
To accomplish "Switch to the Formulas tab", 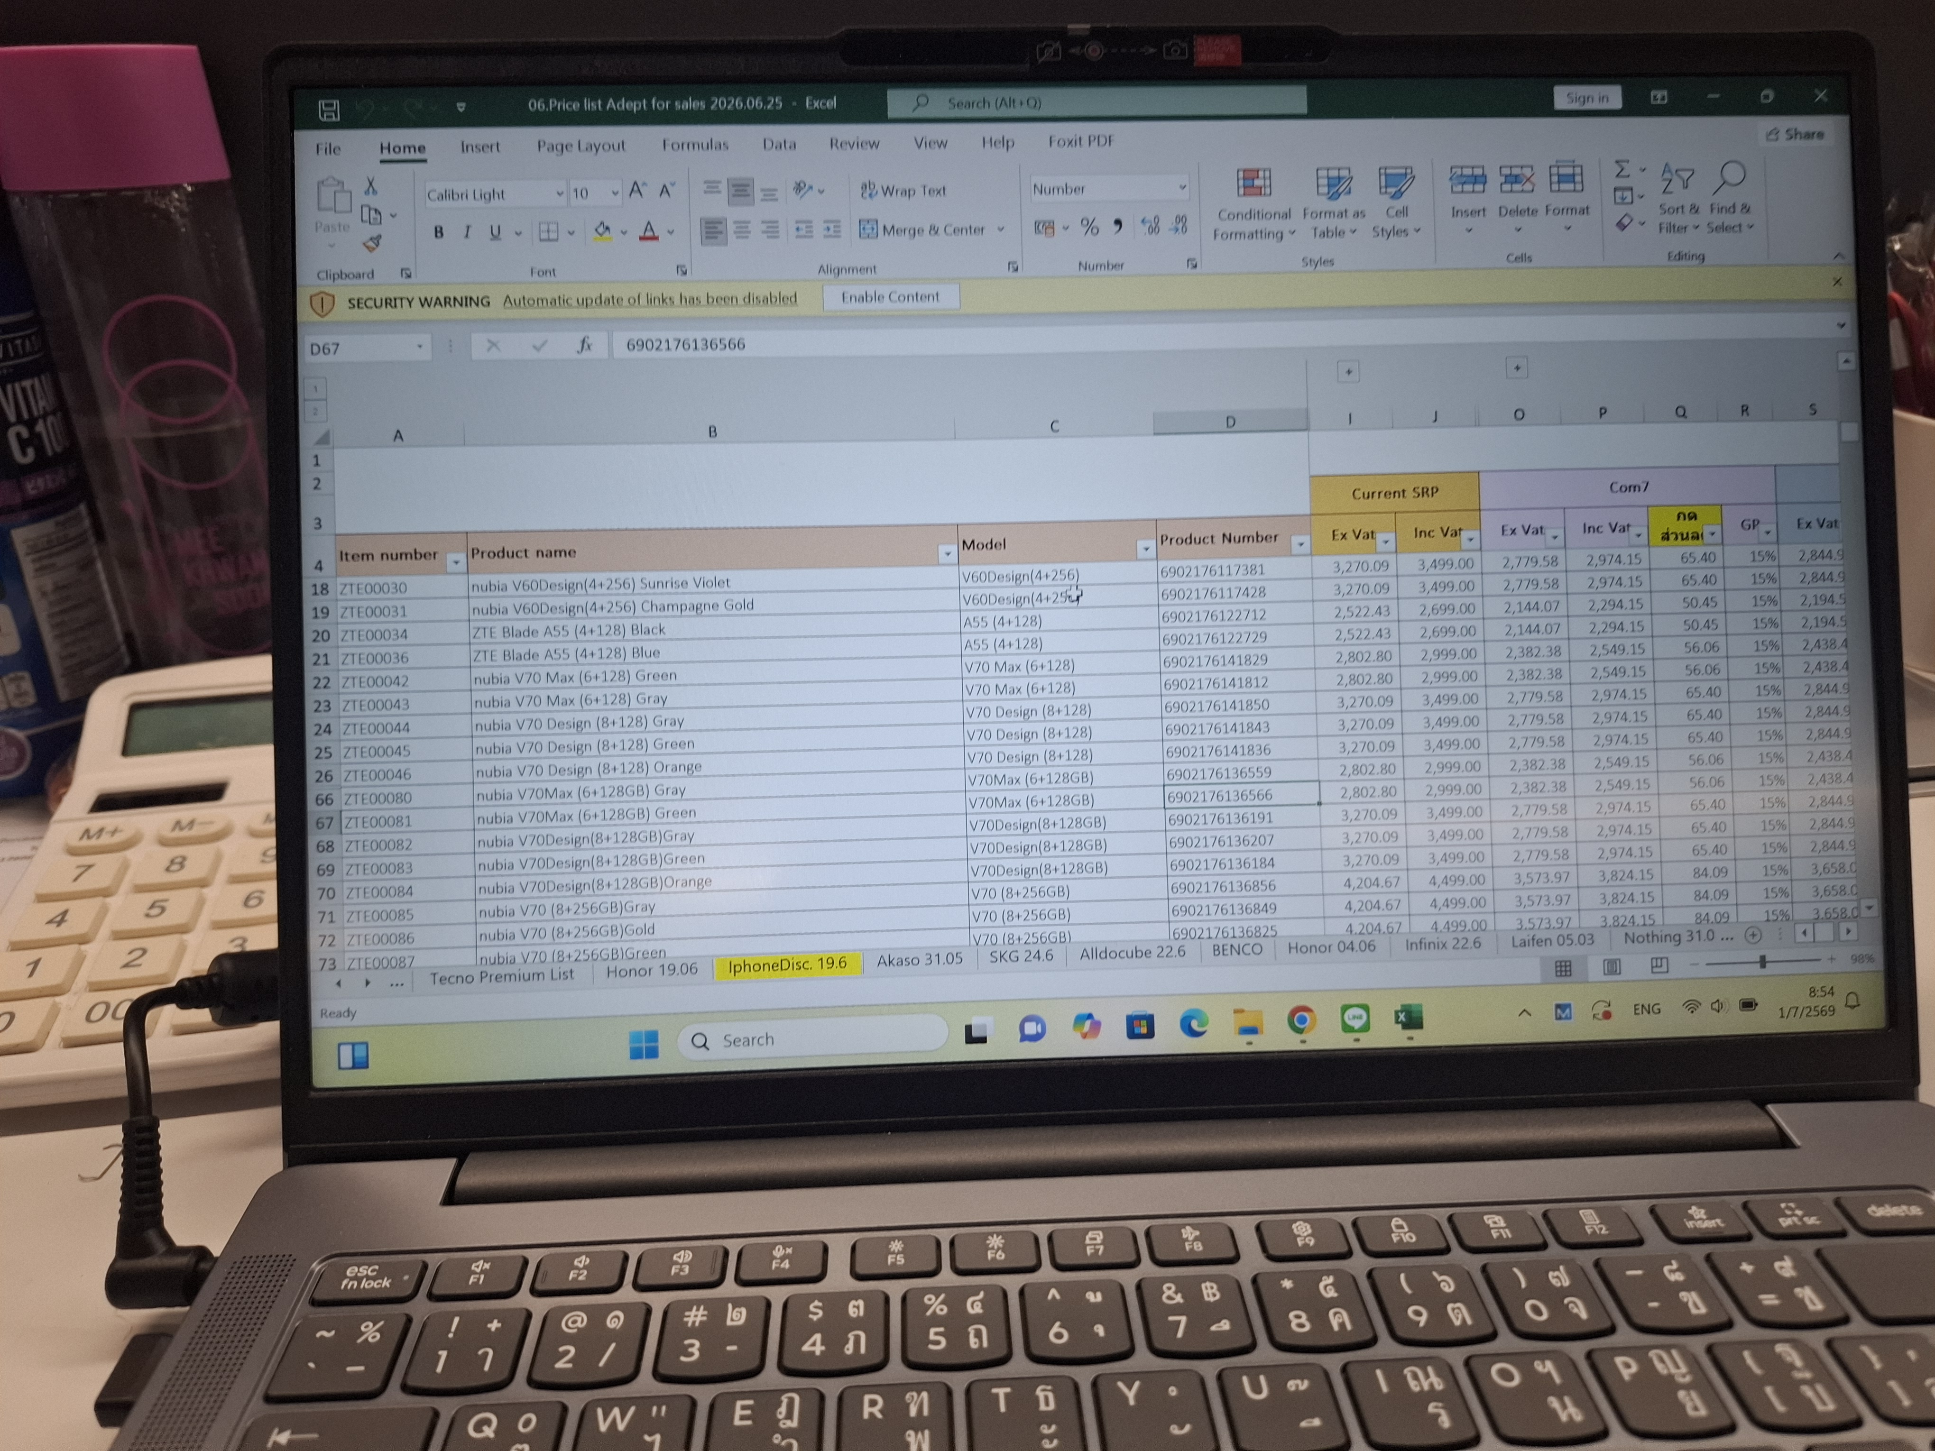I will tap(695, 145).
